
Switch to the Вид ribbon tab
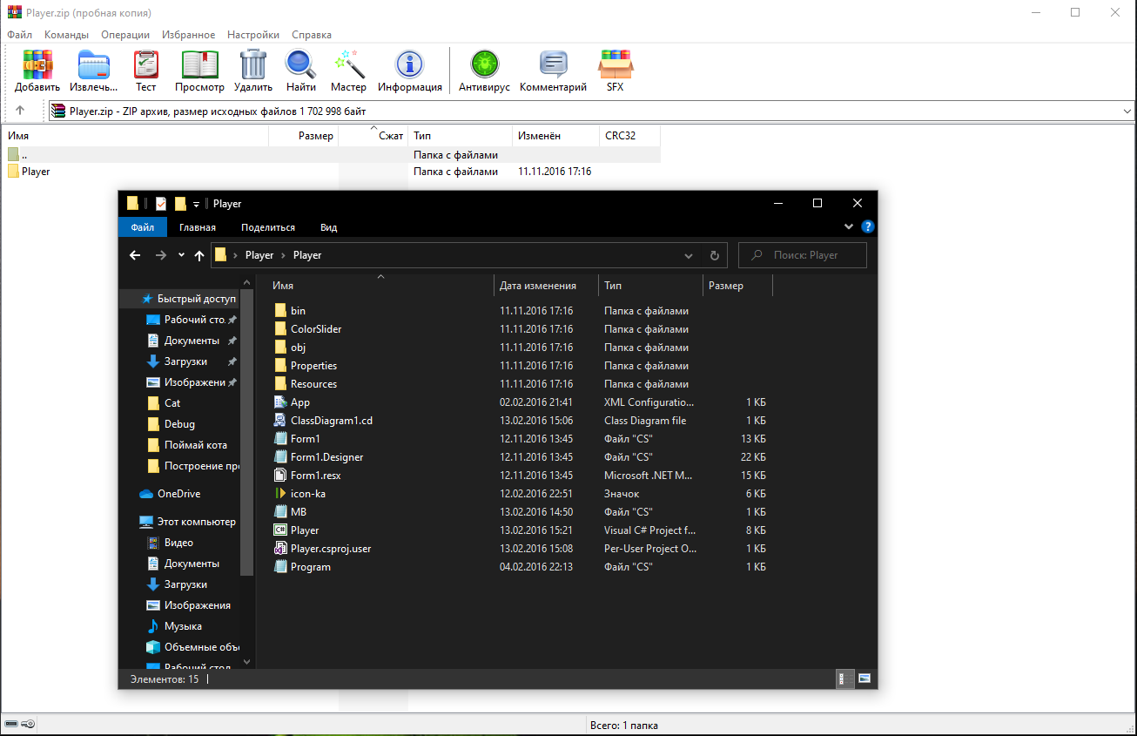point(328,227)
